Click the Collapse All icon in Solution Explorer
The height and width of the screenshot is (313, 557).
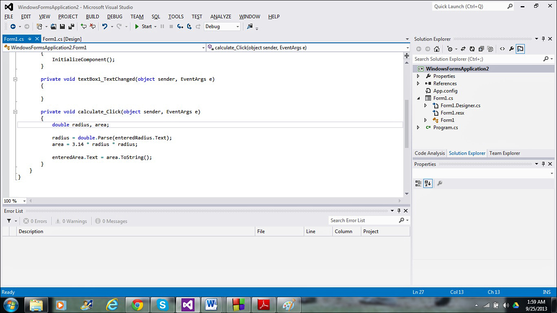click(x=481, y=49)
